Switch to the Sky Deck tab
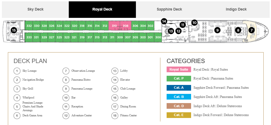This screenshot has height=125, width=271. (35, 9)
